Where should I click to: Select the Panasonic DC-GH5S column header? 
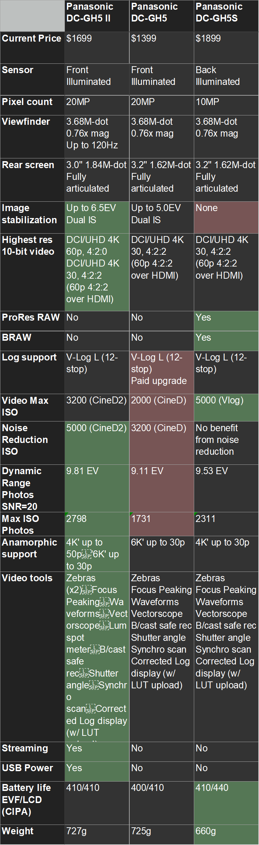[226, 16]
